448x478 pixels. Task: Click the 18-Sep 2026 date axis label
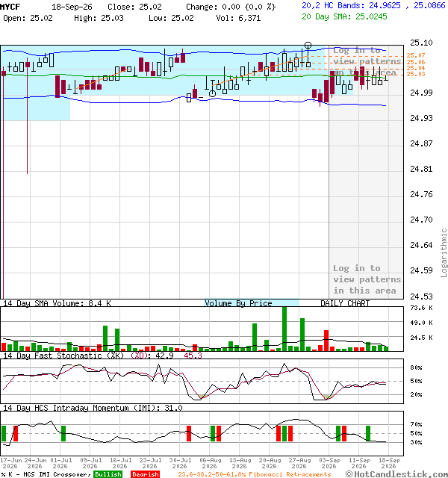click(x=389, y=463)
